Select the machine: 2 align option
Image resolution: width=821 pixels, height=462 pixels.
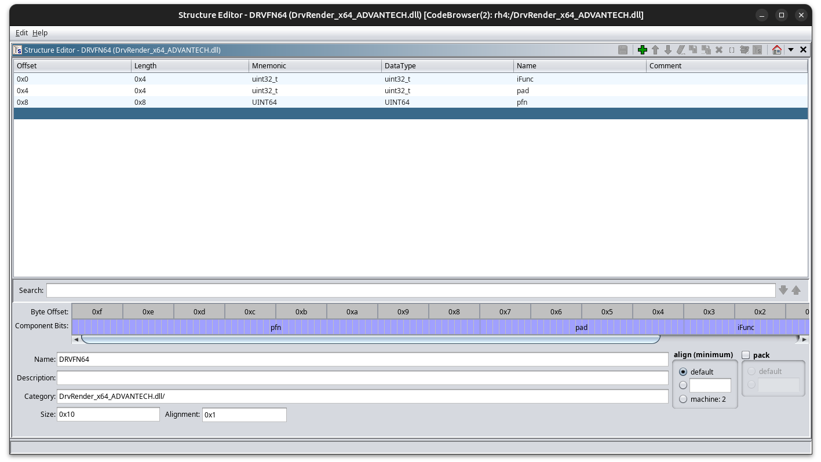pos(683,399)
